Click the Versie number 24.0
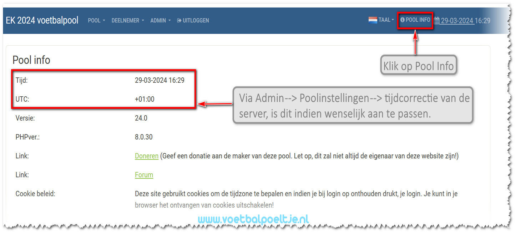Image resolution: width=516 pixels, height=234 pixels. (141, 118)
